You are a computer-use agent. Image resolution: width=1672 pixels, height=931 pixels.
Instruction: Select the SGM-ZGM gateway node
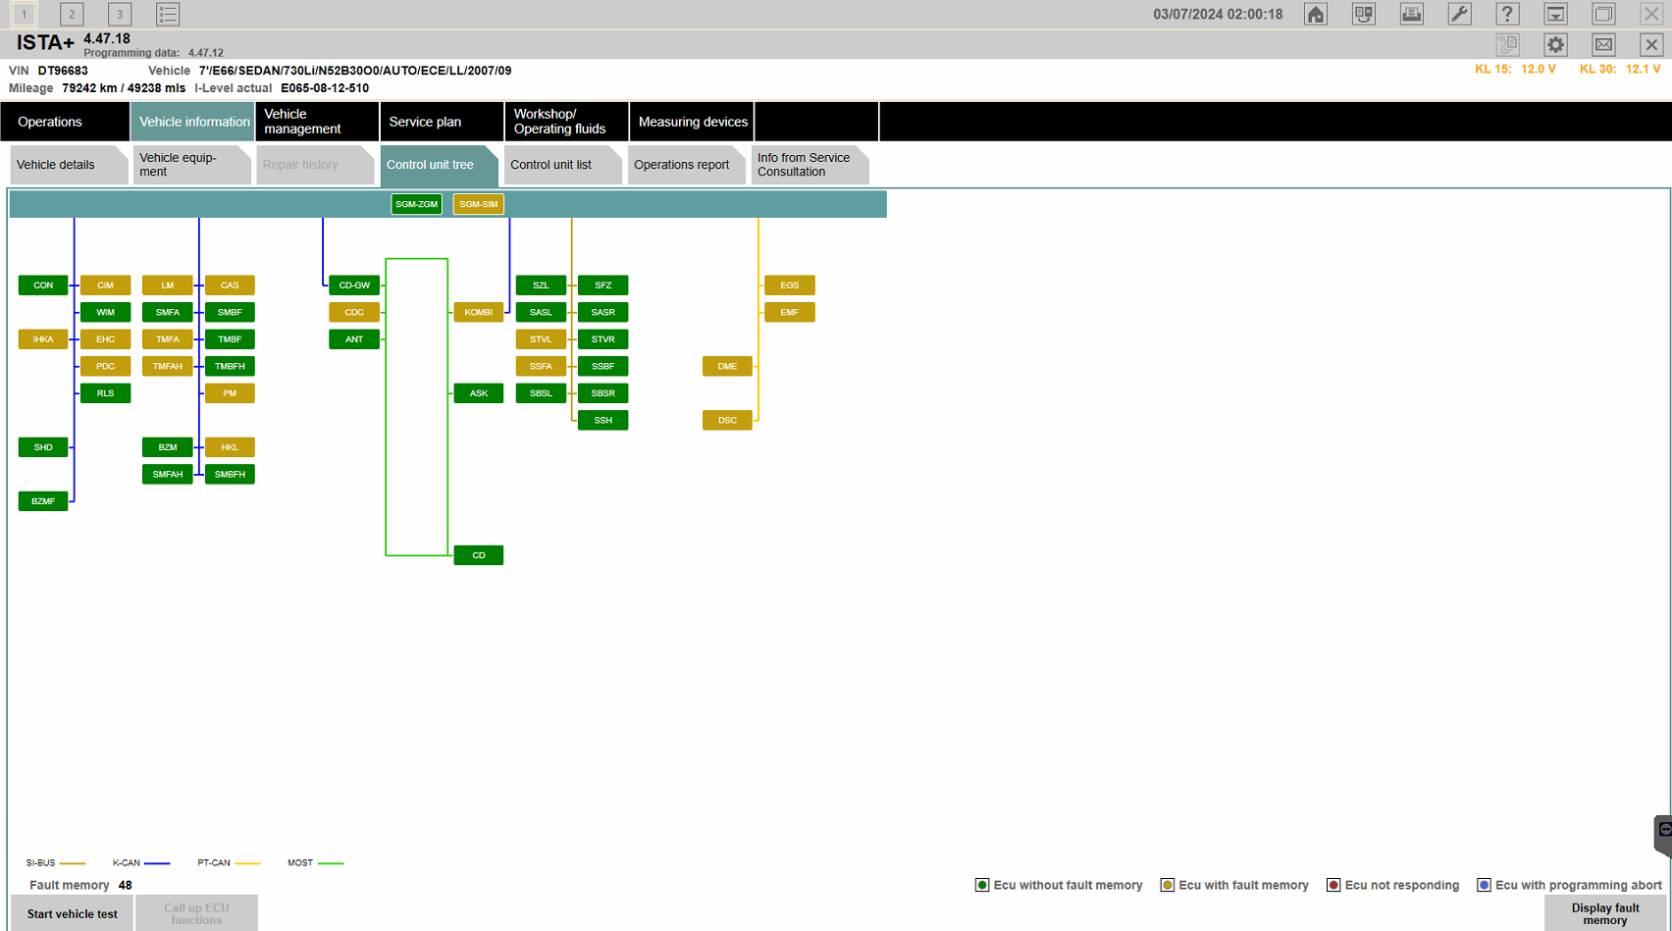coord(416,204)
